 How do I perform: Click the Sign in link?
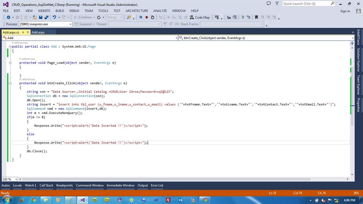coord(345,11)
